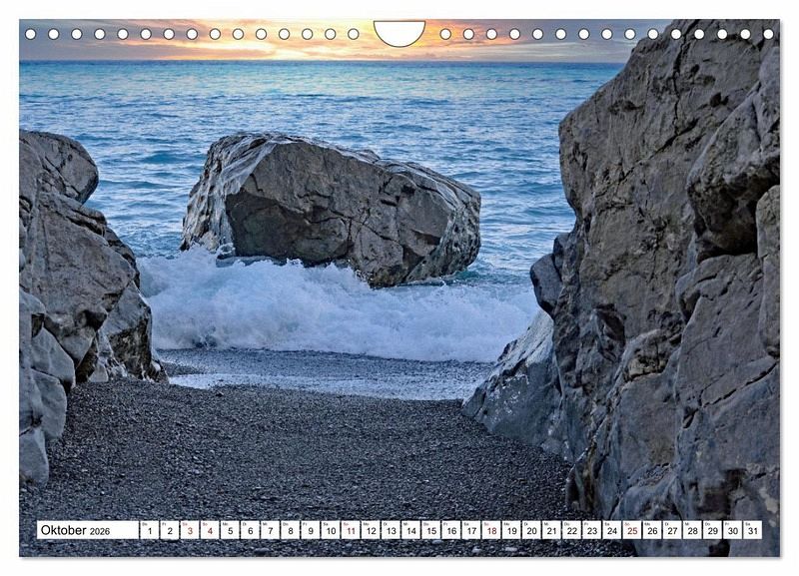
Task: Click the red-marked day 18
Action: click(490, 530)
